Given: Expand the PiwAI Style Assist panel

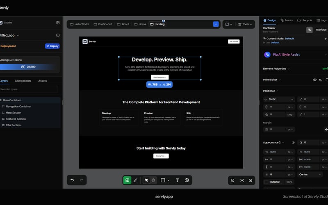Looking at the screenshot, I should click(x=326, y=55).
